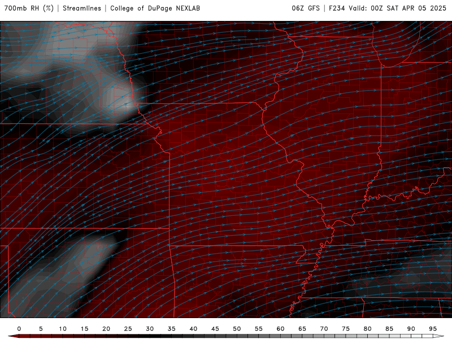452x339 pixels.
Task: Select the "Streamlines" label in header
Action: click(82, 8)
